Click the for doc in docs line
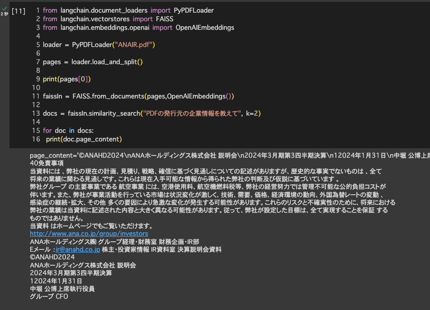 point(68,131)
